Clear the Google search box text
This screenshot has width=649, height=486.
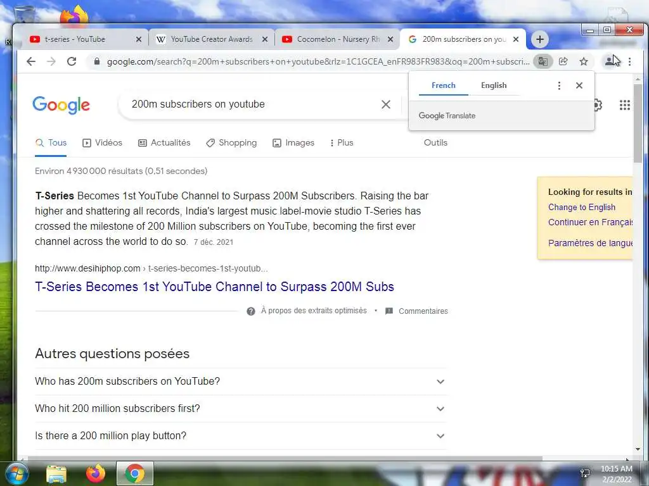tap(386, 104)
